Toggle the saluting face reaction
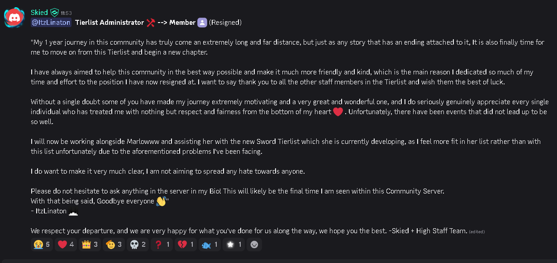 [114, 245]
